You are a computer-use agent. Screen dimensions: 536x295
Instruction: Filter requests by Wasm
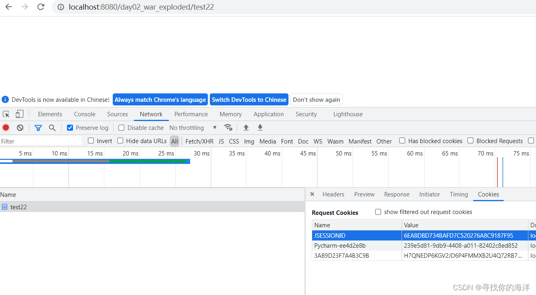tap(335, 141)
